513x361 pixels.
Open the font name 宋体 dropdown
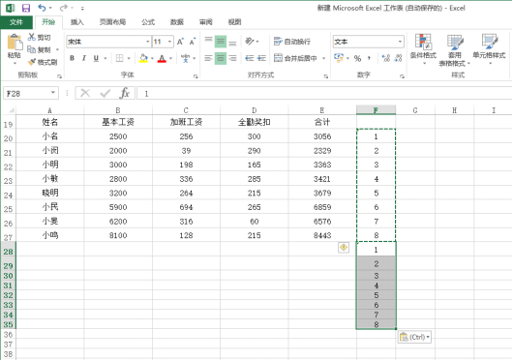click(x=147, y=42)
